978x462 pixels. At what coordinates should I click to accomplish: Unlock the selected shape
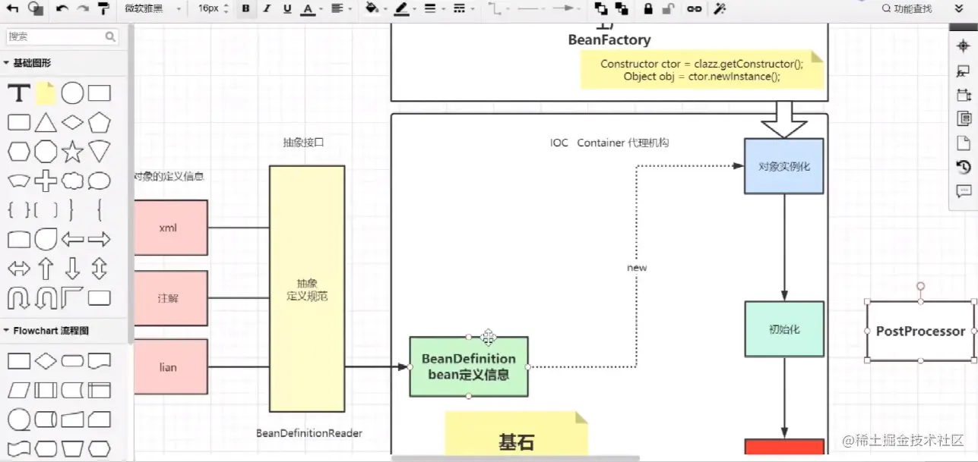667,8
